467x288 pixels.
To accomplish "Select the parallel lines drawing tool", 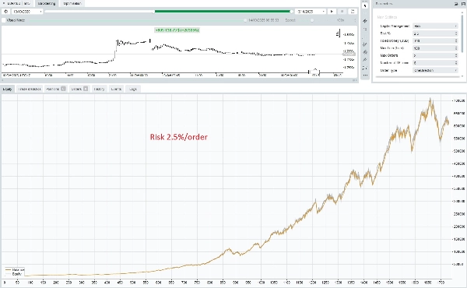I will (365, 21).
